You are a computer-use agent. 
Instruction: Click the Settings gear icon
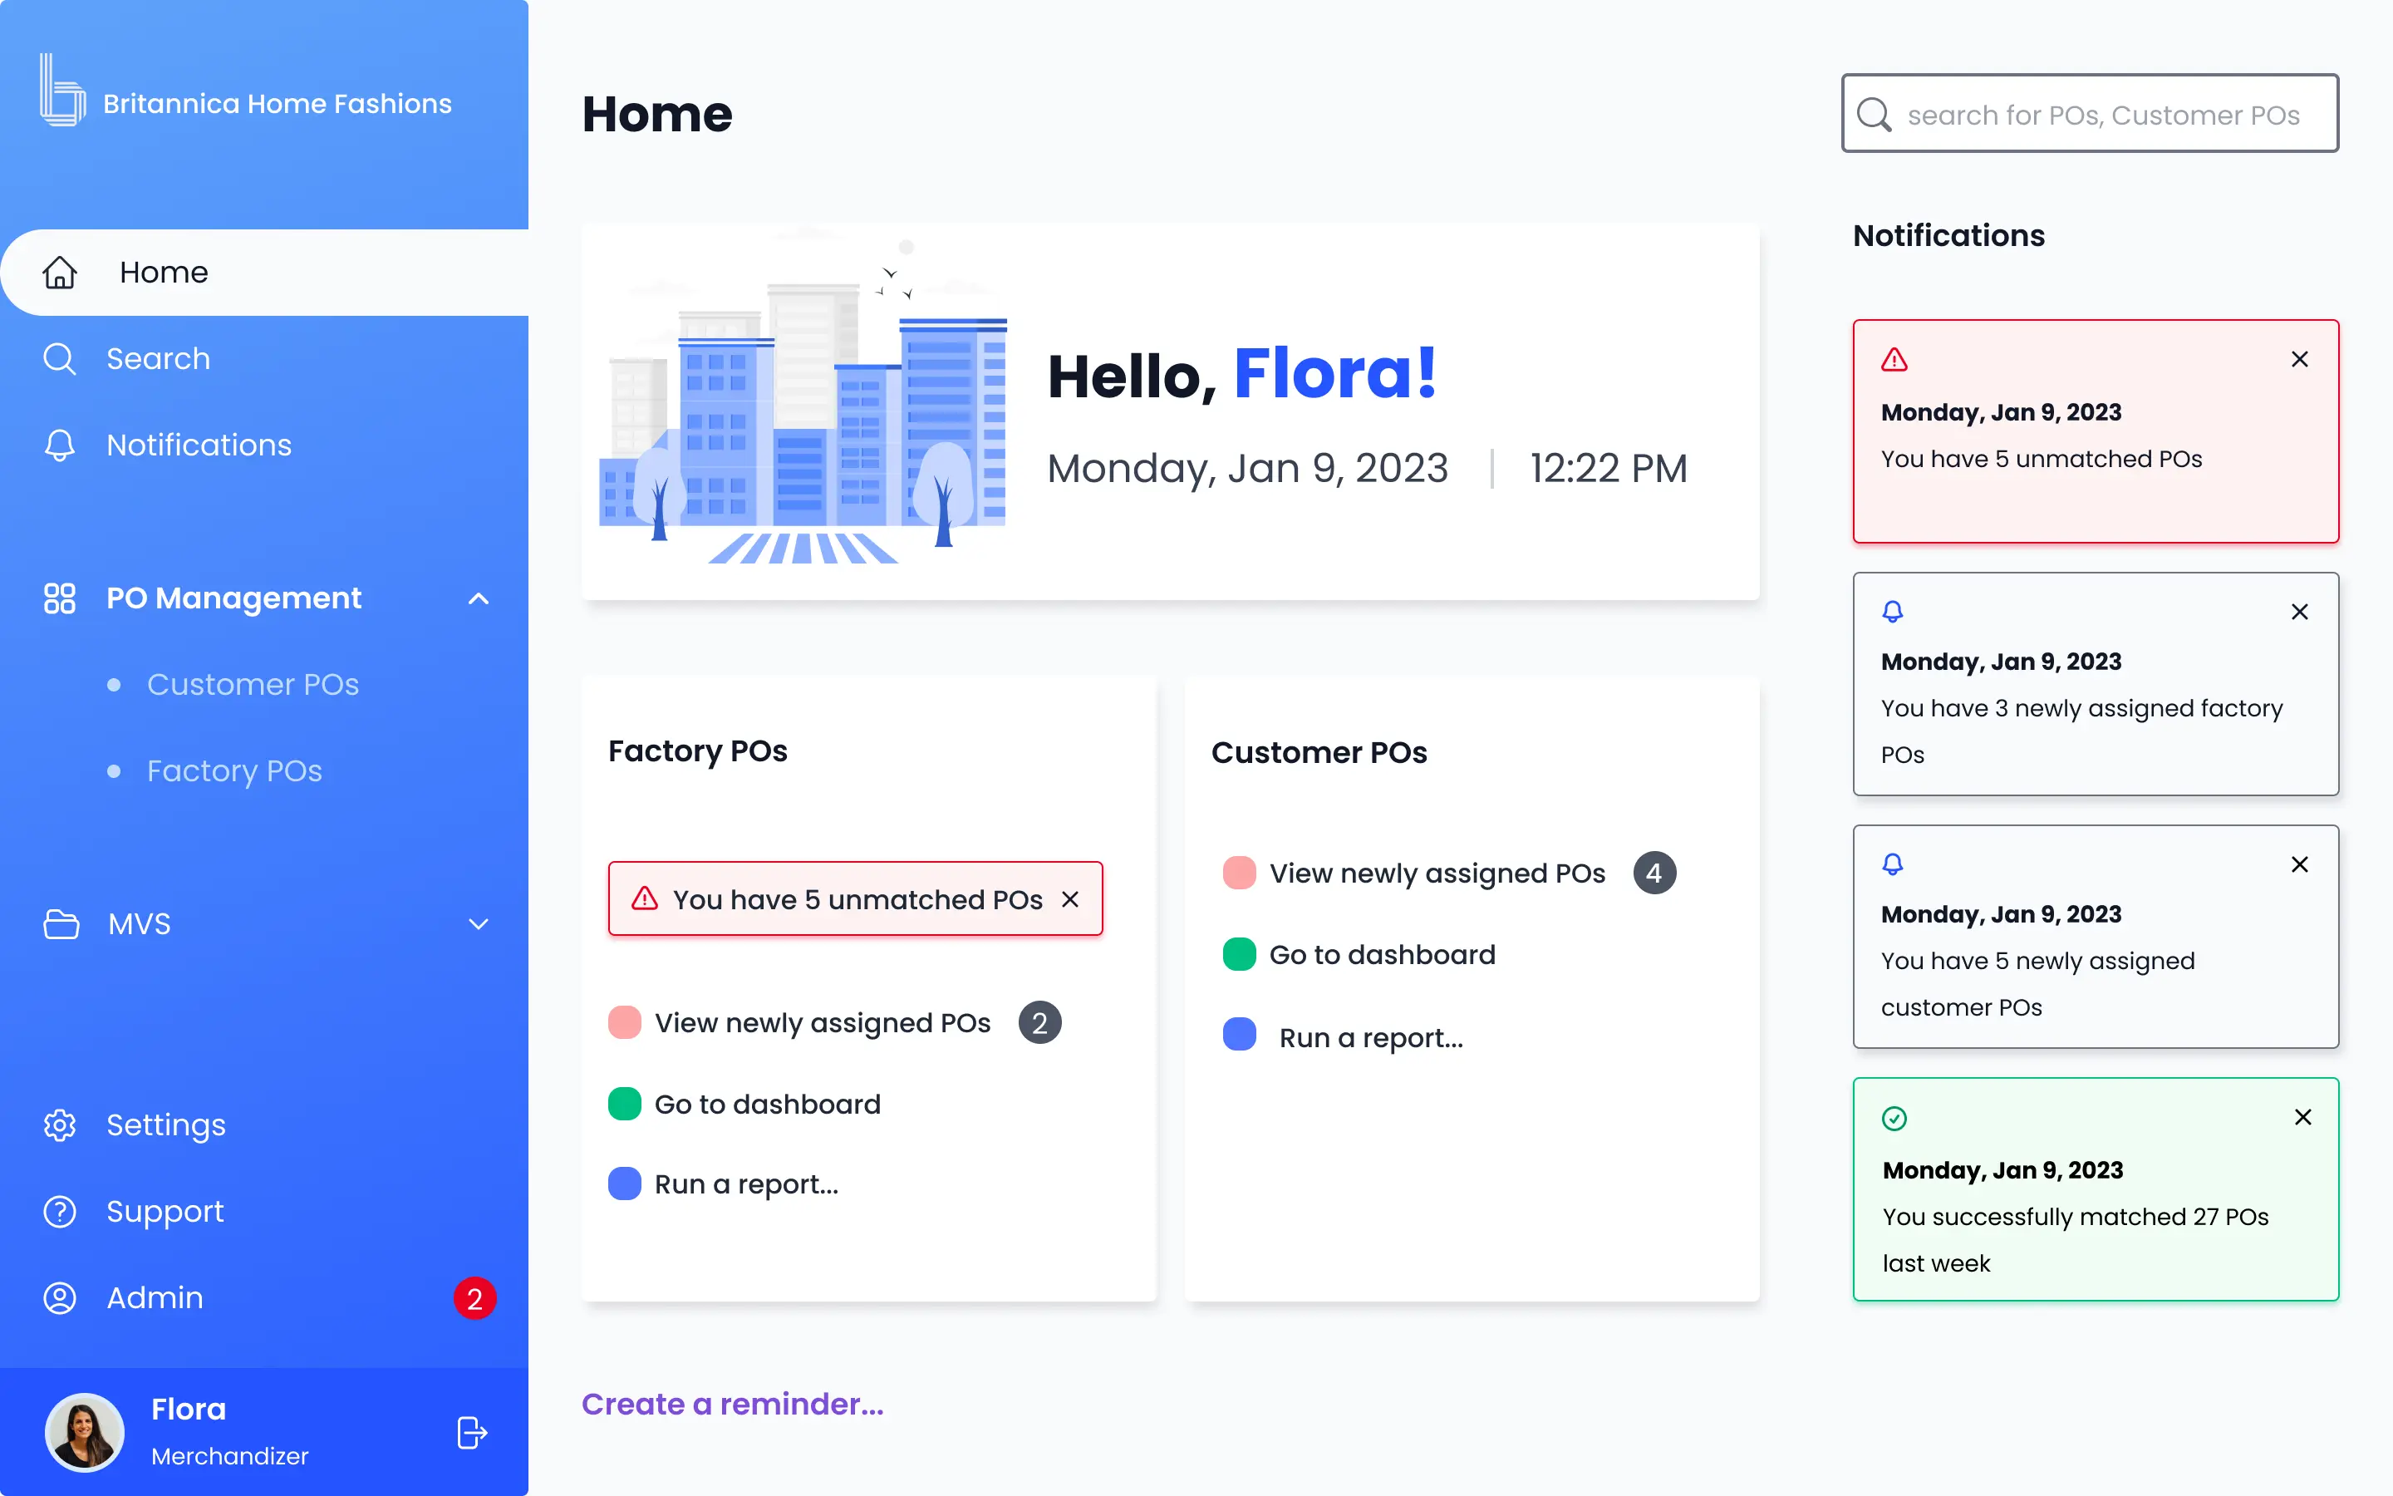point(62,1124)
